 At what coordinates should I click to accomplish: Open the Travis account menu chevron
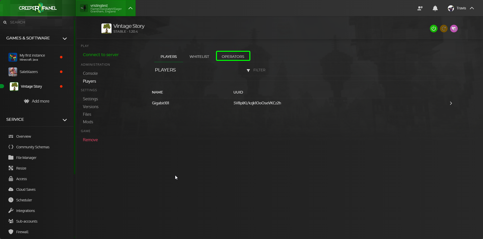click(472, 8)
